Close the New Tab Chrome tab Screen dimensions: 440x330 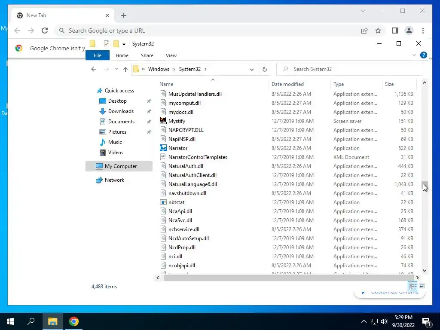107,15
